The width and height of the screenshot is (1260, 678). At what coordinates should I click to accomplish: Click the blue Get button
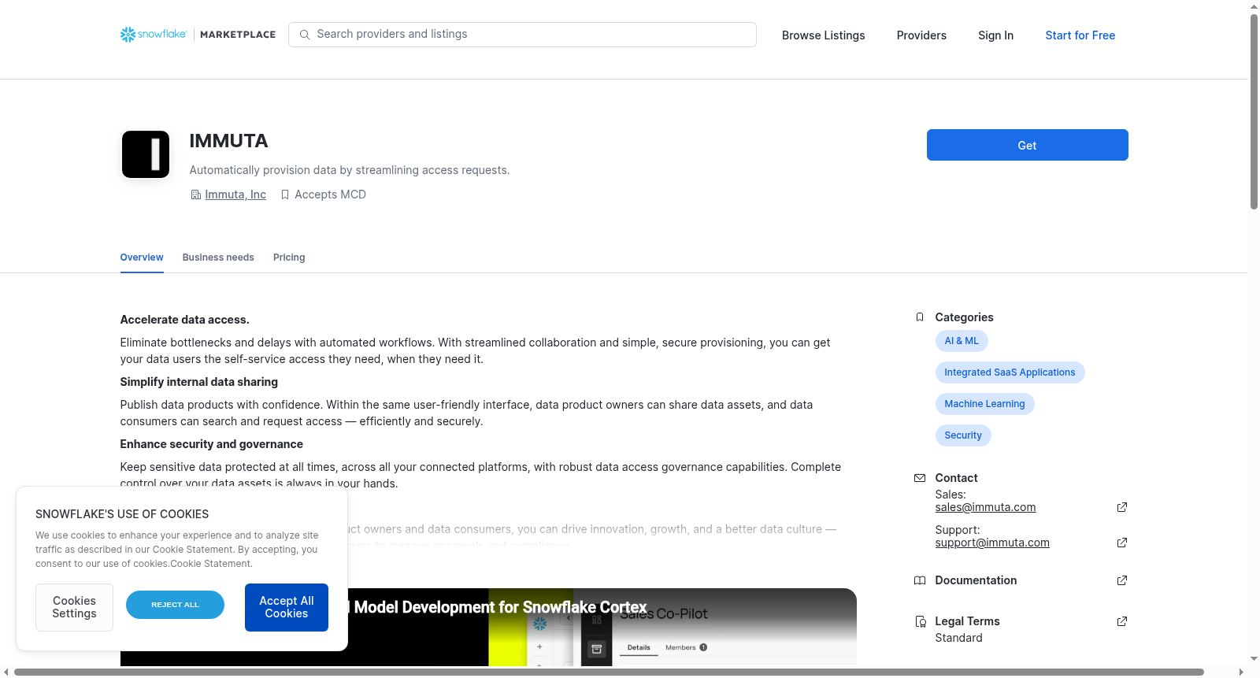[x=1028, y=145]
